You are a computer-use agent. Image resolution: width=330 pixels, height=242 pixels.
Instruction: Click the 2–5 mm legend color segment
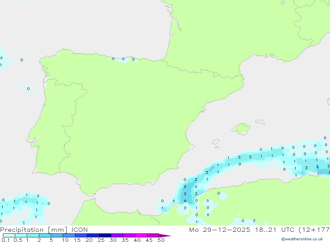coord(45,235)
